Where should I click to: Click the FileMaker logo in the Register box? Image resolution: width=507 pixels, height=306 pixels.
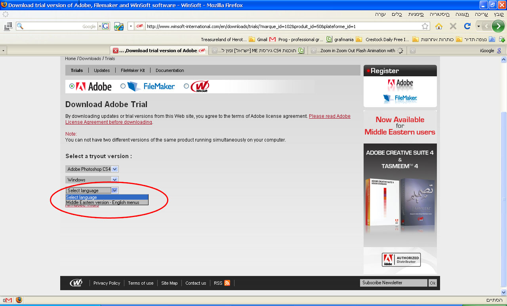coord(400,98)
